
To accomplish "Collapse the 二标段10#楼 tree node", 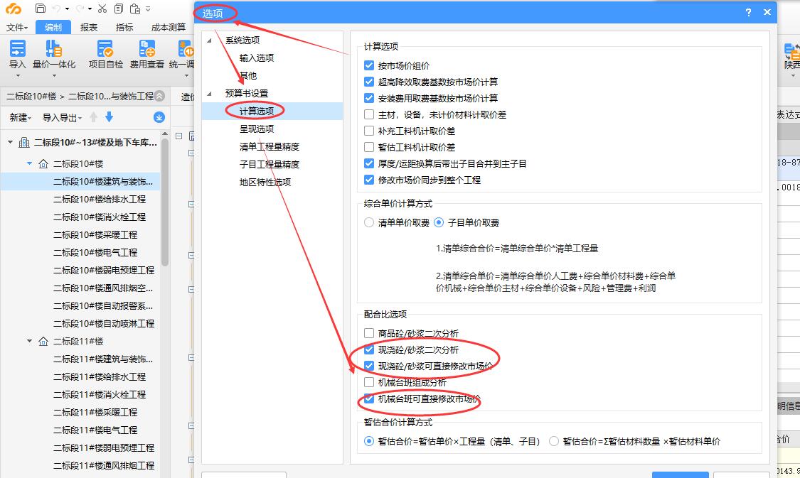I will point(30,163).
